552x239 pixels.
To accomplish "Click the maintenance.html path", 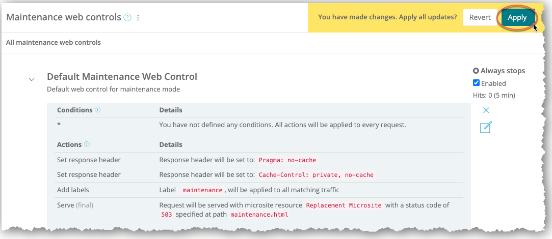I will click(x=259, y=215).
